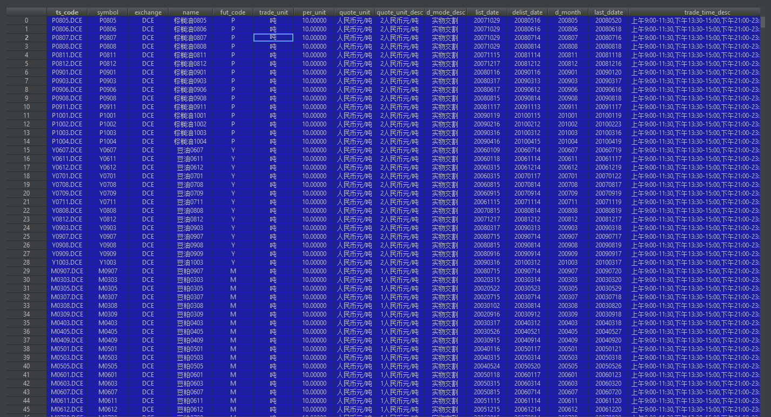This screenshot has height=417, width=771.
Task: Click the trade_unit column header
Action: point(273,12)
